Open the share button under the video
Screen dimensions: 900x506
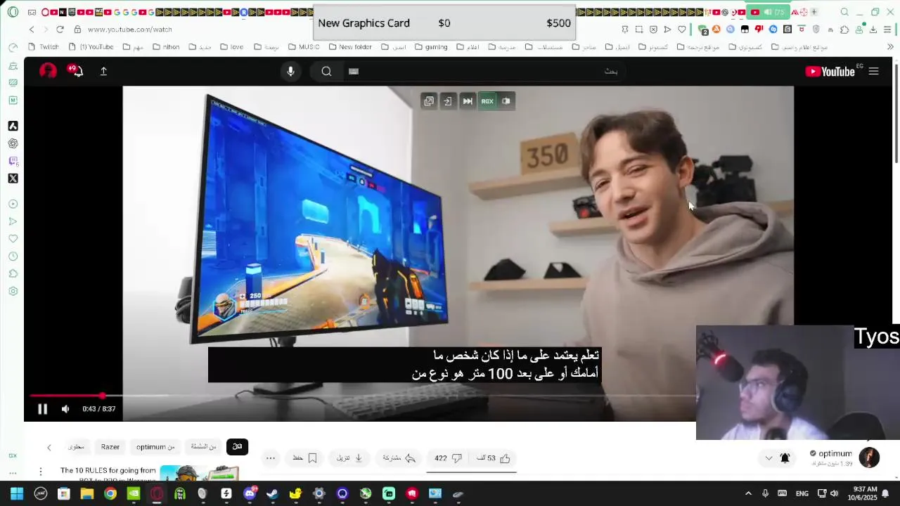pyautogui.click(x=399, y=458)
